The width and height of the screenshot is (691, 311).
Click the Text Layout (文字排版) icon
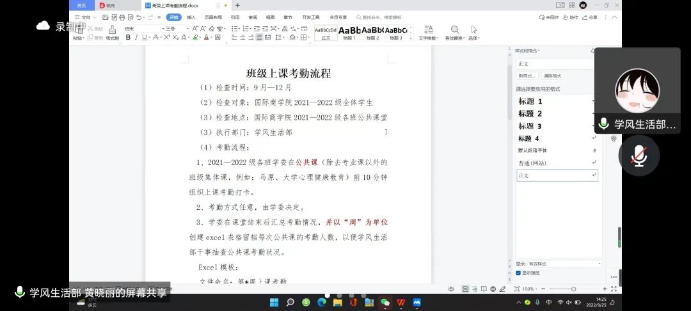click(x=428, y=33)
